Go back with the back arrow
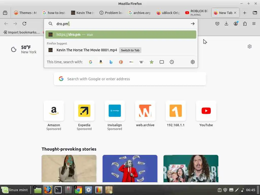Viewport: 260px width, 195px height. 6,24
